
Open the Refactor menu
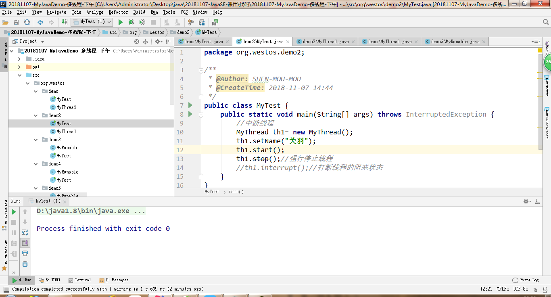click(x=118, y=12)
